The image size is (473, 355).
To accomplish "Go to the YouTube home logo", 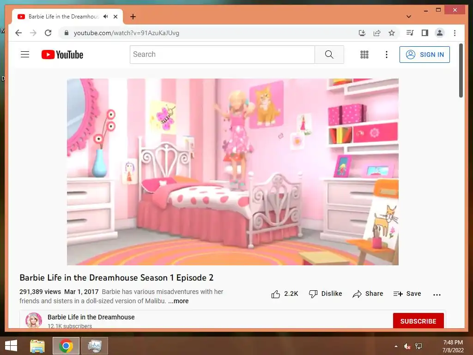I will click(x=62, y=55).
